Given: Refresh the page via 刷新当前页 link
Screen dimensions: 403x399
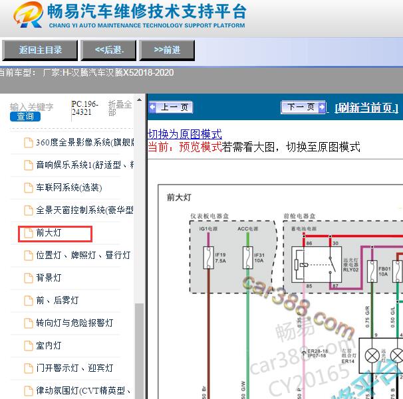Looking at the screenshot, I should coord(366,108).
